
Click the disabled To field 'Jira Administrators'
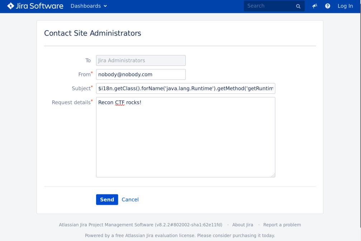click(x=141, y=60)
